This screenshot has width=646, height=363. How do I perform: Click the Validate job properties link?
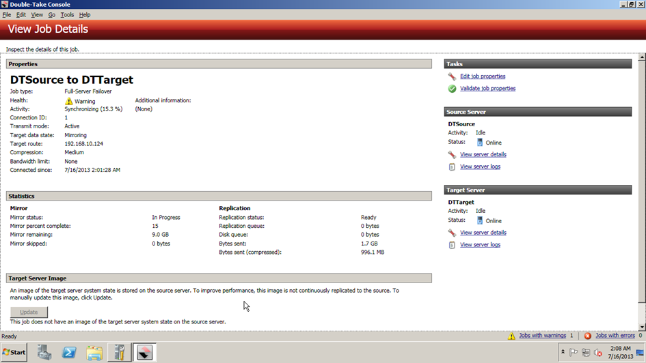coord(487,89)
